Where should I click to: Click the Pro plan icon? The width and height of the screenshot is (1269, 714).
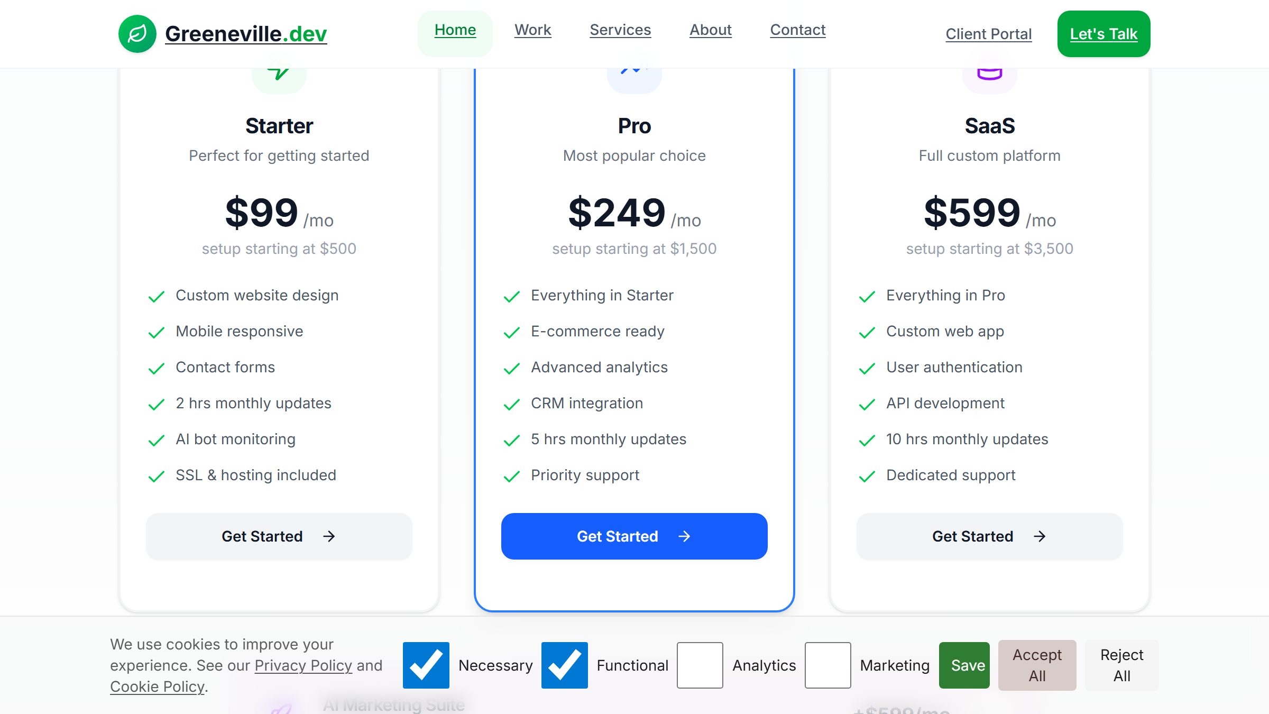tap(634, 74)
